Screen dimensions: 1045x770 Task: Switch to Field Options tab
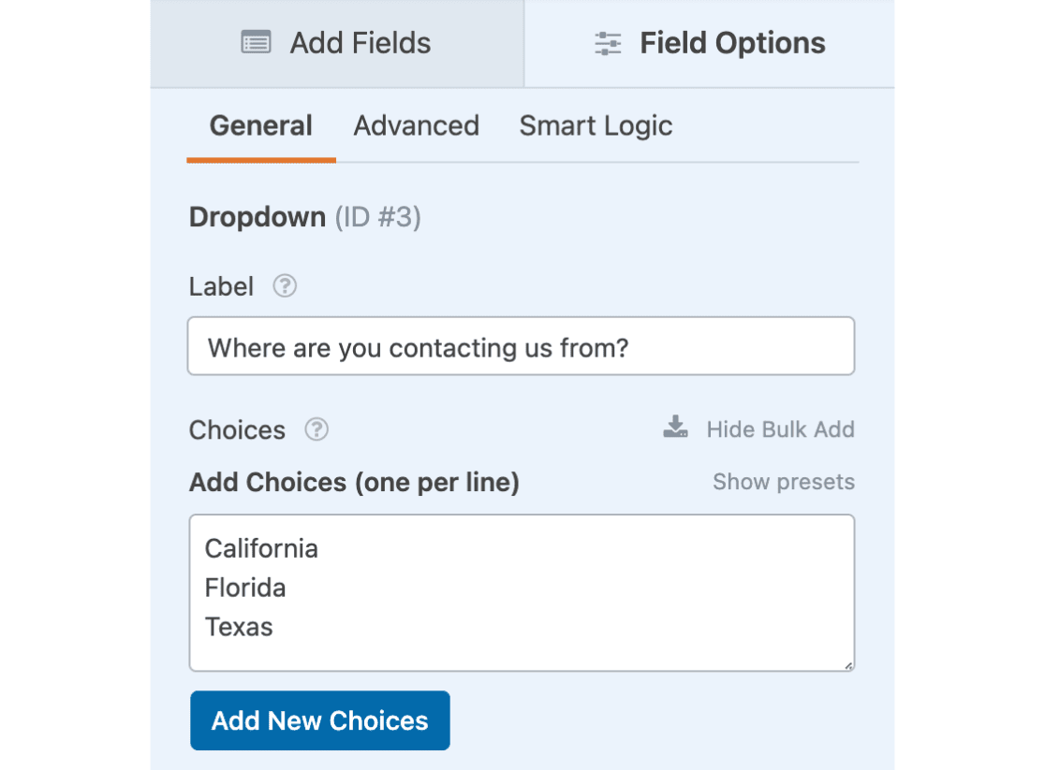pyautogui.click(x=710, y=43)
